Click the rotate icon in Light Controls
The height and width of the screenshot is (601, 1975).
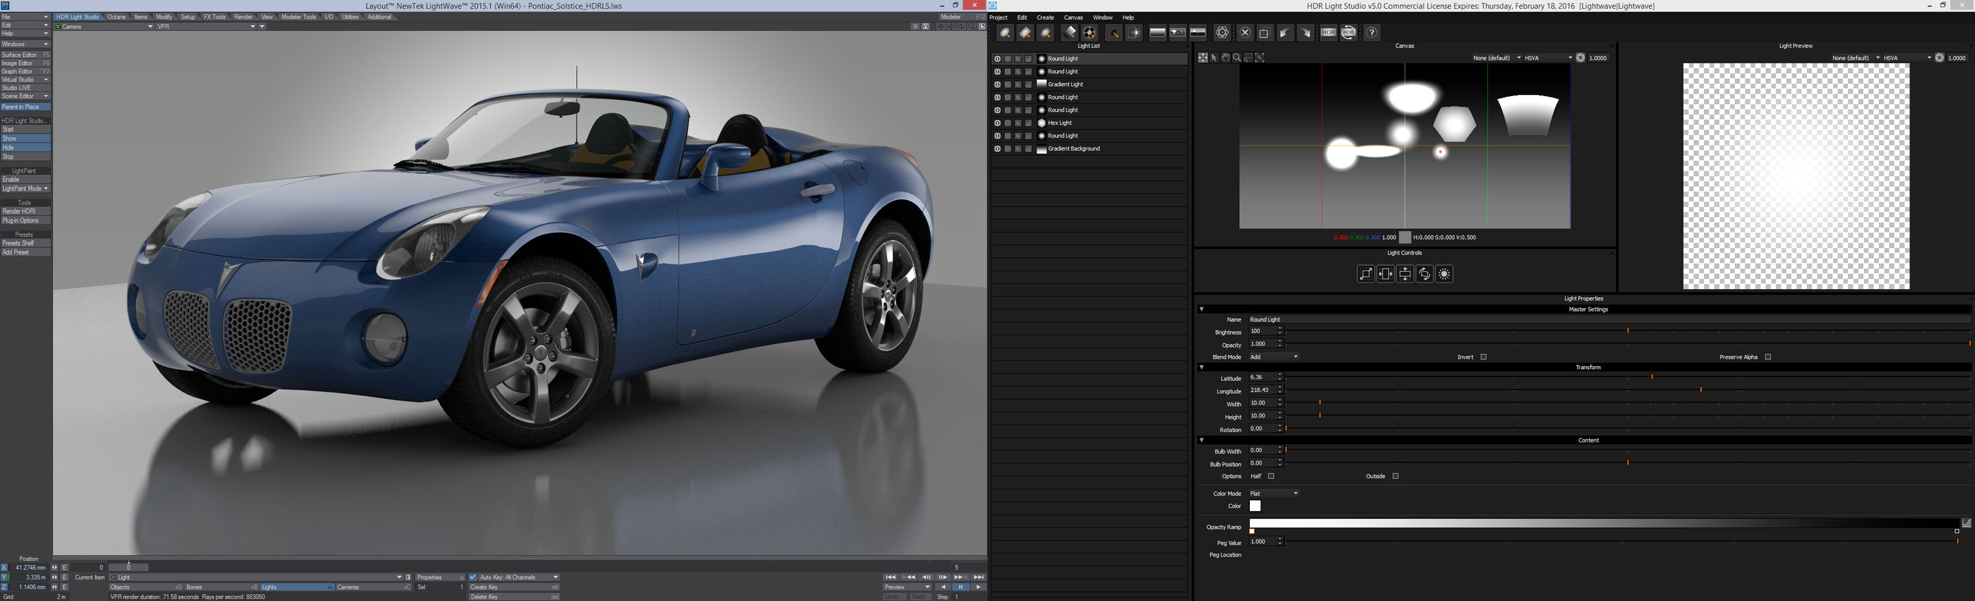(x=1424, y=274)
